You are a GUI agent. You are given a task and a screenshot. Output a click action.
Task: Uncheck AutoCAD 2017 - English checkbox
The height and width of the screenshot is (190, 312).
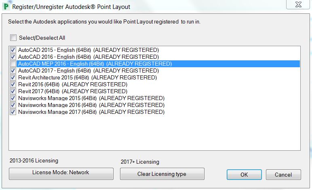click(13, 70)
